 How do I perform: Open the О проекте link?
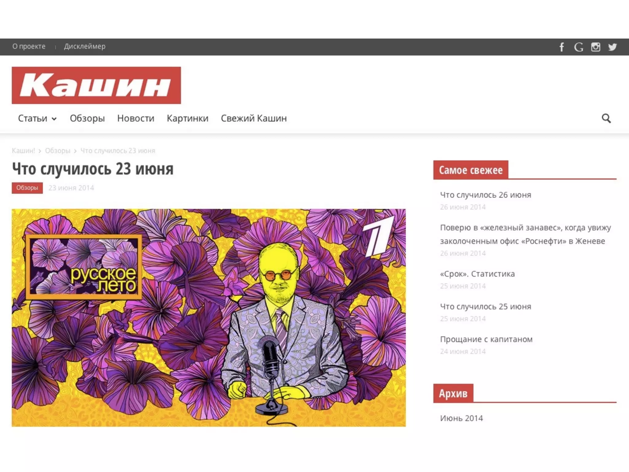(29, 46)
